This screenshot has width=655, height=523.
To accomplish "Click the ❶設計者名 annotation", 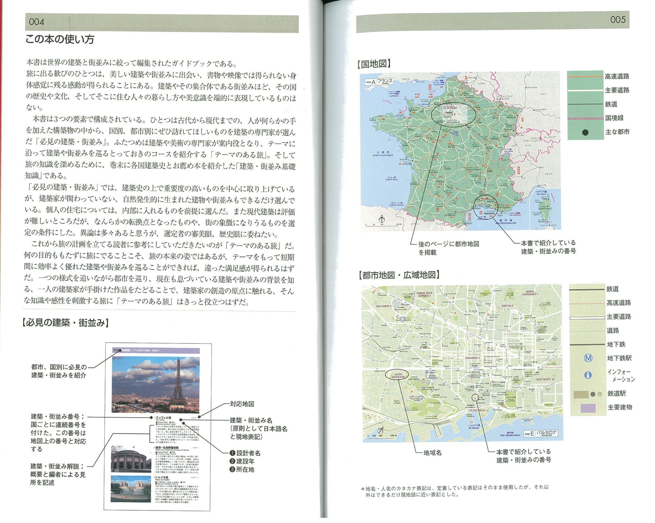I will 245,453.
